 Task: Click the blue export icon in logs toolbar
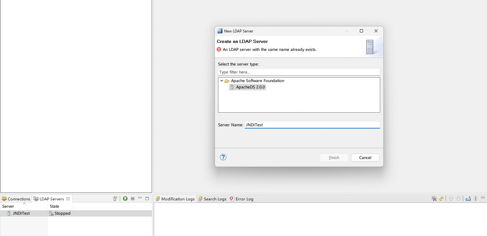click(468, 198)
